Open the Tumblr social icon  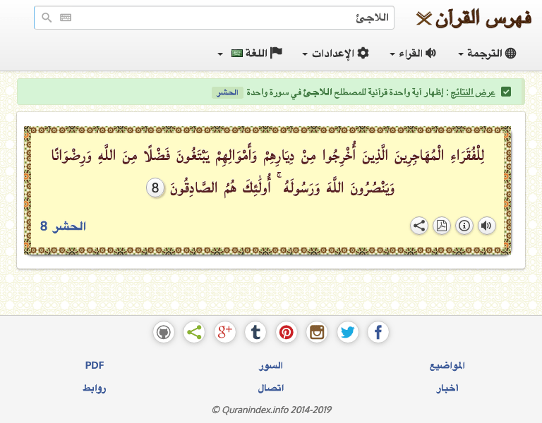255,333
